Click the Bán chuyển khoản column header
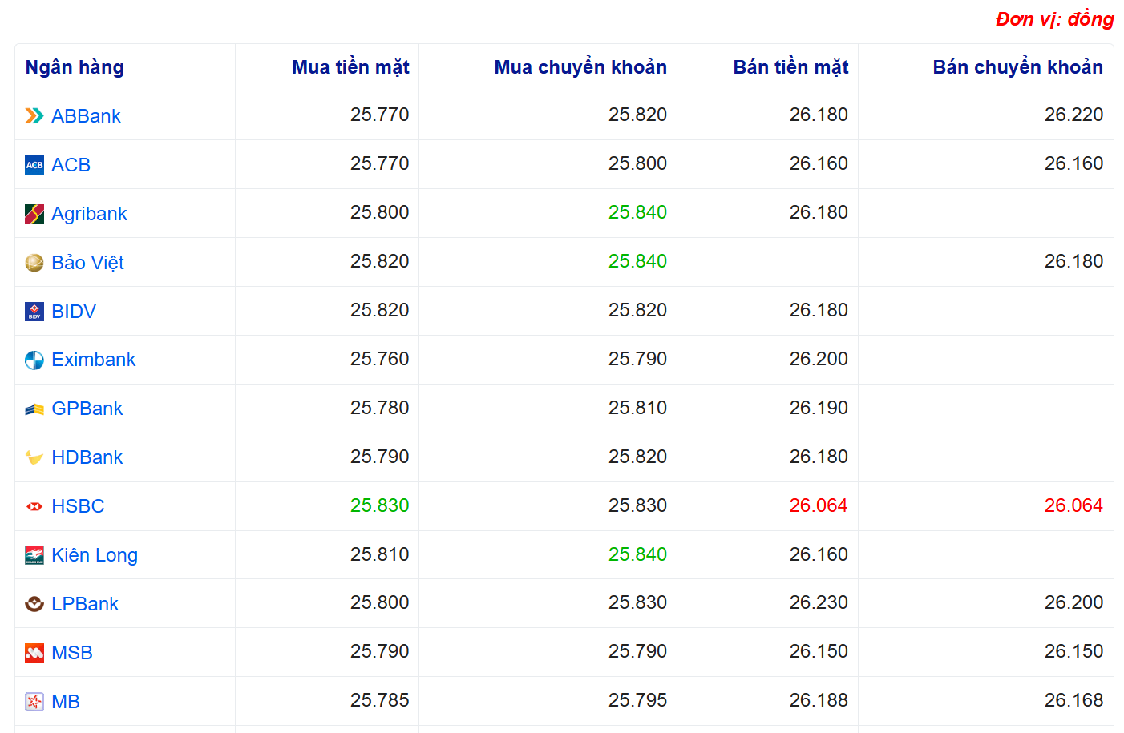This screenshot has height=733, width=1124. (x=1017, y=67)
